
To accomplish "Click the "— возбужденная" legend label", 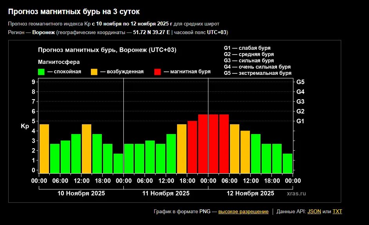I will [122, 72].
